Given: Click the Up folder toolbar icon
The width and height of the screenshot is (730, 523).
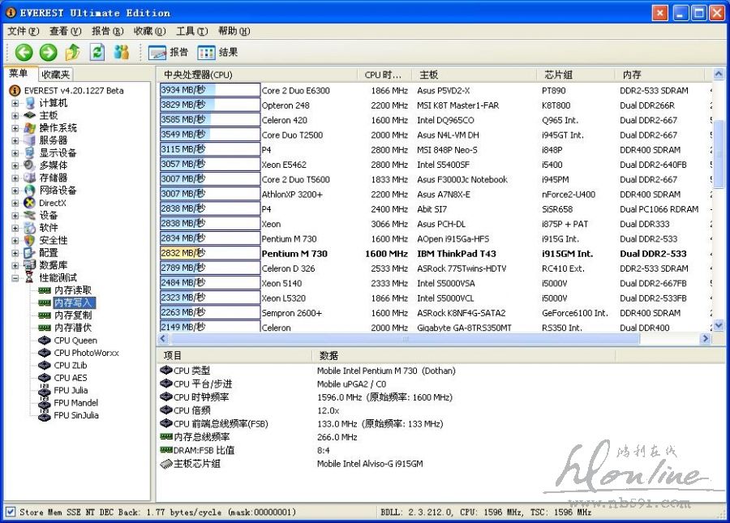Looking at the screenshot, I should [73, 53].
